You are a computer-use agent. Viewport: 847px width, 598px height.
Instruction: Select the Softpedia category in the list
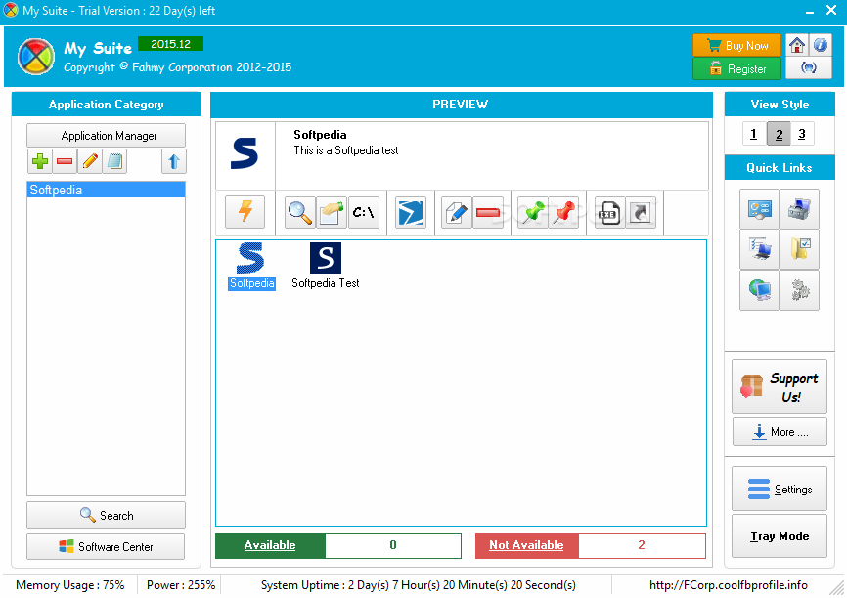[106, 190]
